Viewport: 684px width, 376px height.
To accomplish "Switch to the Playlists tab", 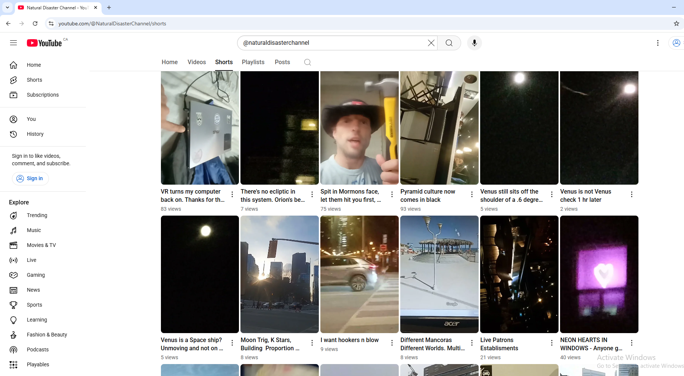I will (x=253, y=62).
